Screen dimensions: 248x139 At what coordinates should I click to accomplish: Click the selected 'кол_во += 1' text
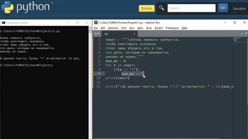[x=133, y=74]
